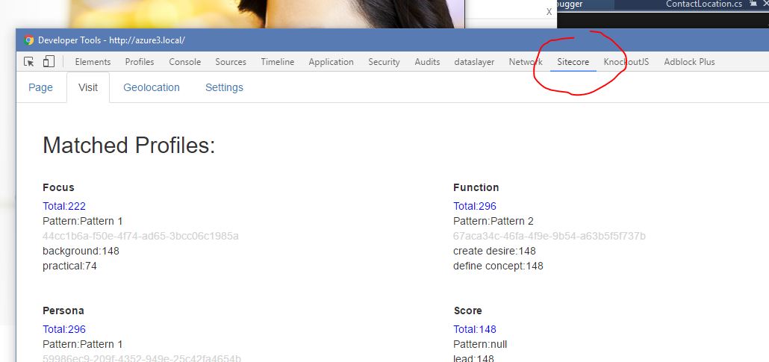Click 'Pattern:Pattern 1' under Focus
Viewport: 769px width, 362px height.
[x=83, y=221]
